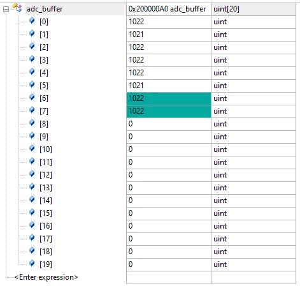Screen dimensions: 300x288
Task: Select the highlighted 1022 value of element [6]
Action: [169, 98]
